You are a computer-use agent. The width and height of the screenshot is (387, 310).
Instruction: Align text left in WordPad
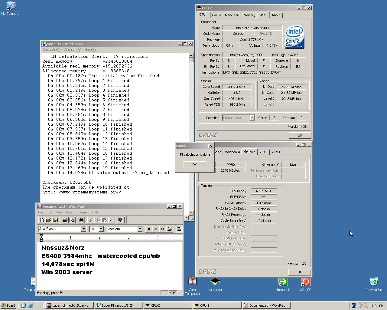179,229
